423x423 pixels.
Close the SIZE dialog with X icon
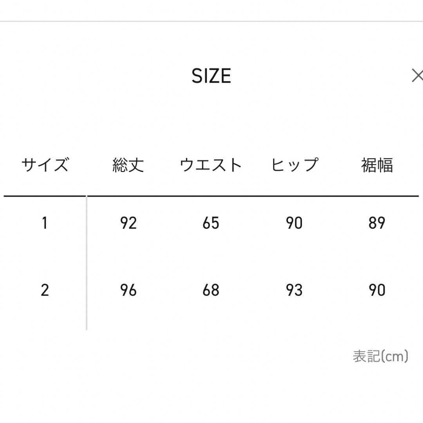(418, 76)
